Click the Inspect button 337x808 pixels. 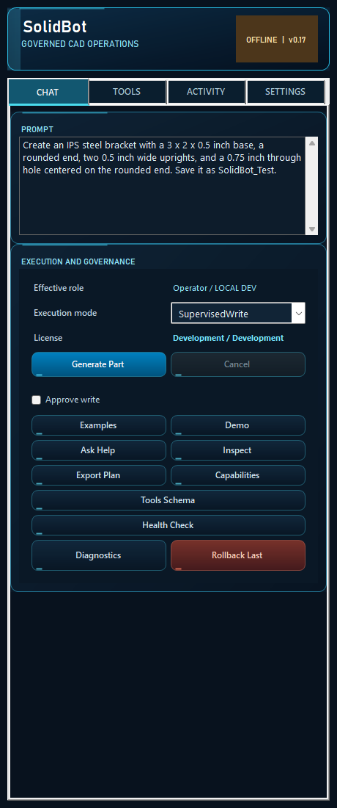pos(238,450)
